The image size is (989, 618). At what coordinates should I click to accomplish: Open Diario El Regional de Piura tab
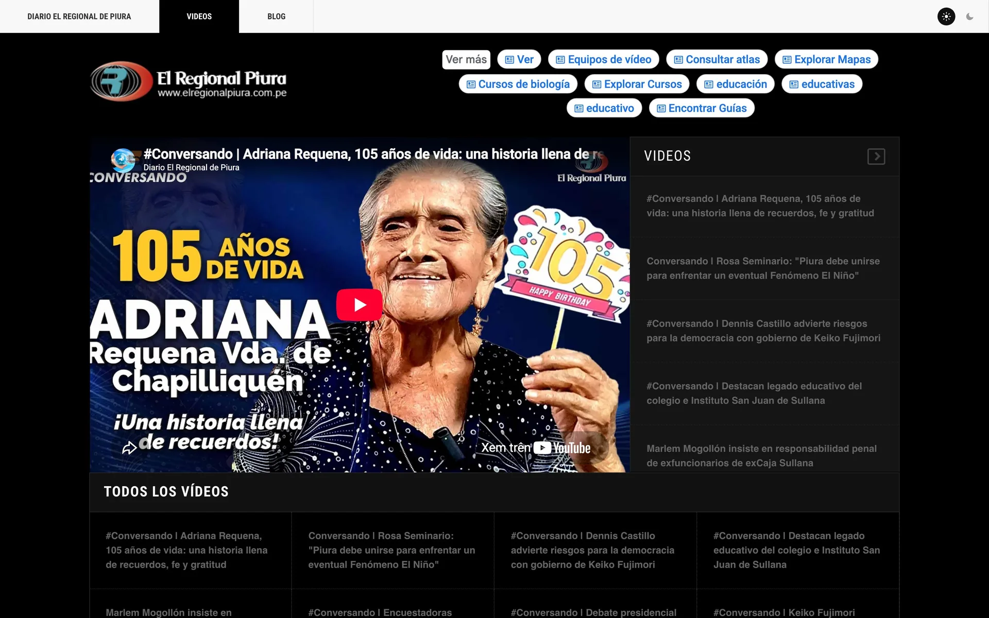coord(79,16)
